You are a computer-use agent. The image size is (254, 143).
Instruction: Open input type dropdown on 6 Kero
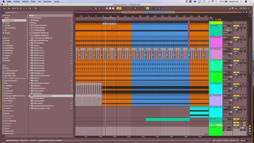(228, 26)
